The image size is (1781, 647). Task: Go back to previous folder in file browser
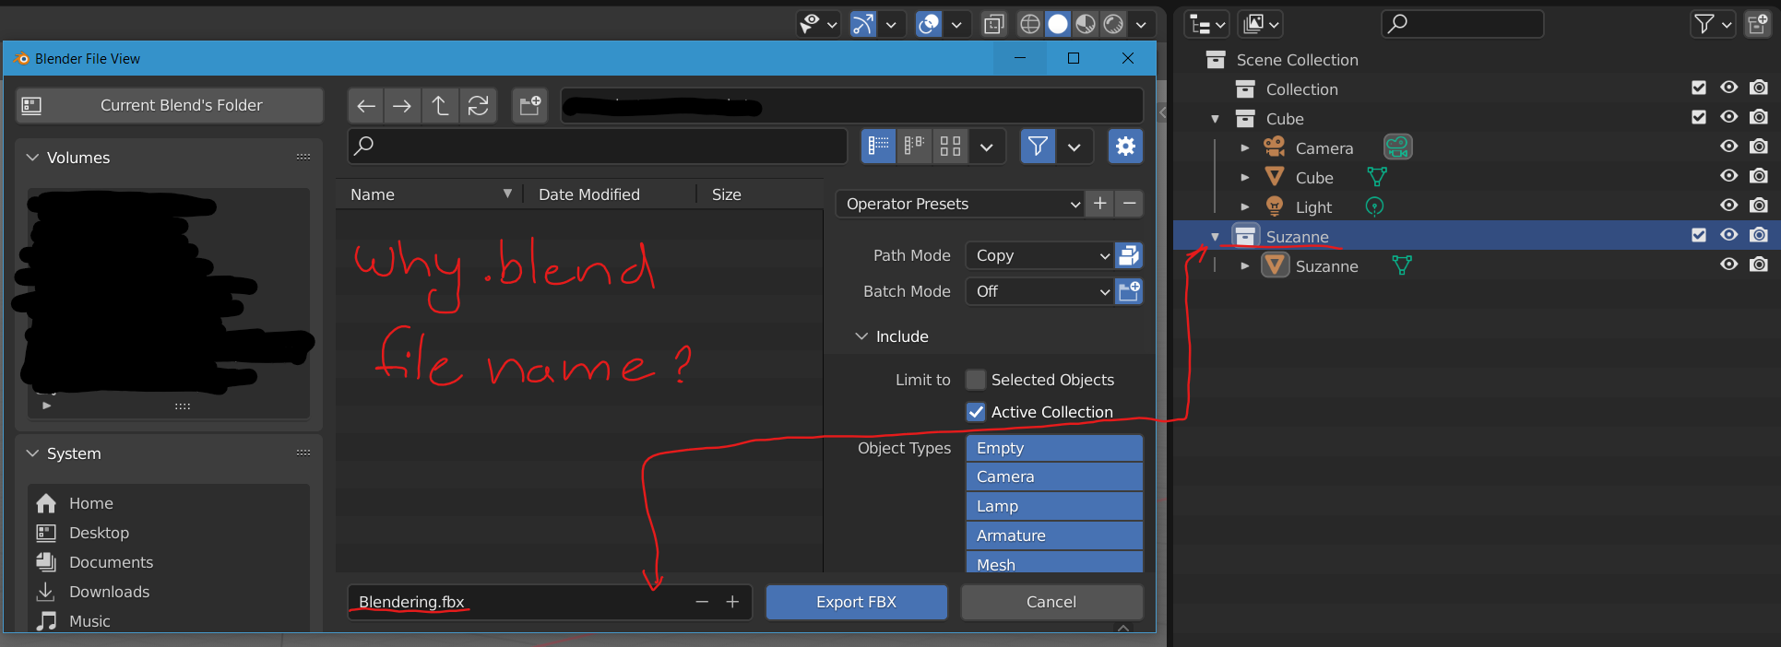pyautogui.click(x=366, y=106)
